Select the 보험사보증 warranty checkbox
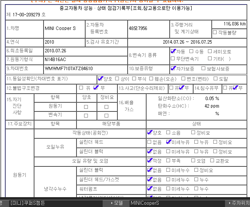 203,69
